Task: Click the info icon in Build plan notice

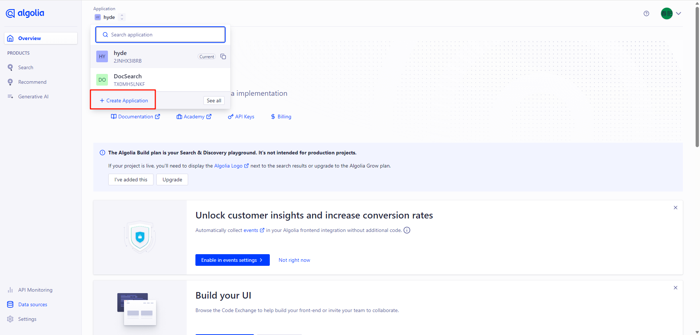Action: coord(102,153)
